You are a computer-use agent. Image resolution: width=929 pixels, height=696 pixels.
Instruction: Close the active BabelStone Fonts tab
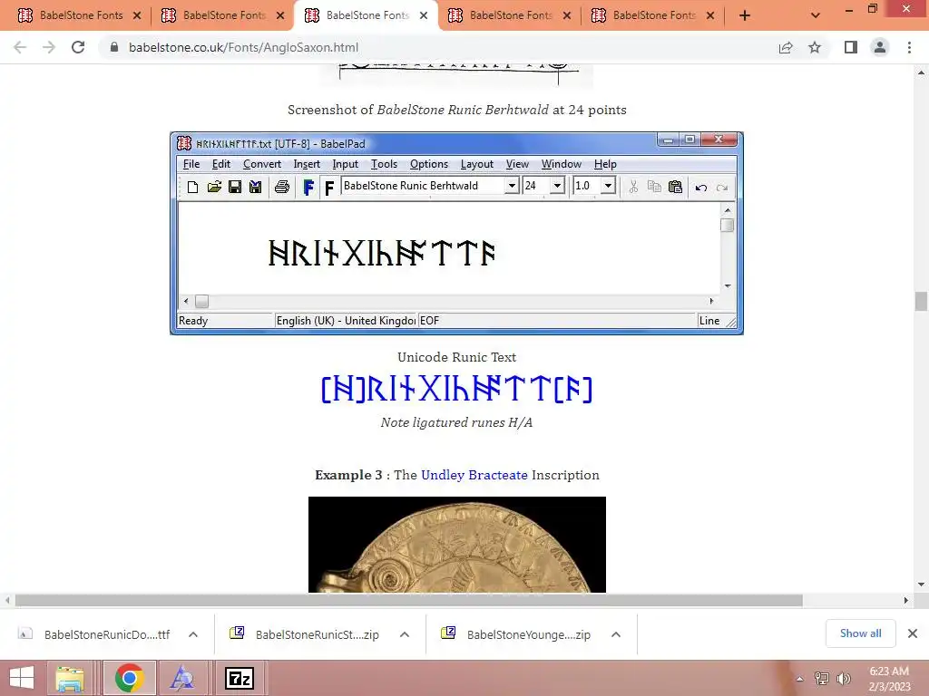[424, 15]
